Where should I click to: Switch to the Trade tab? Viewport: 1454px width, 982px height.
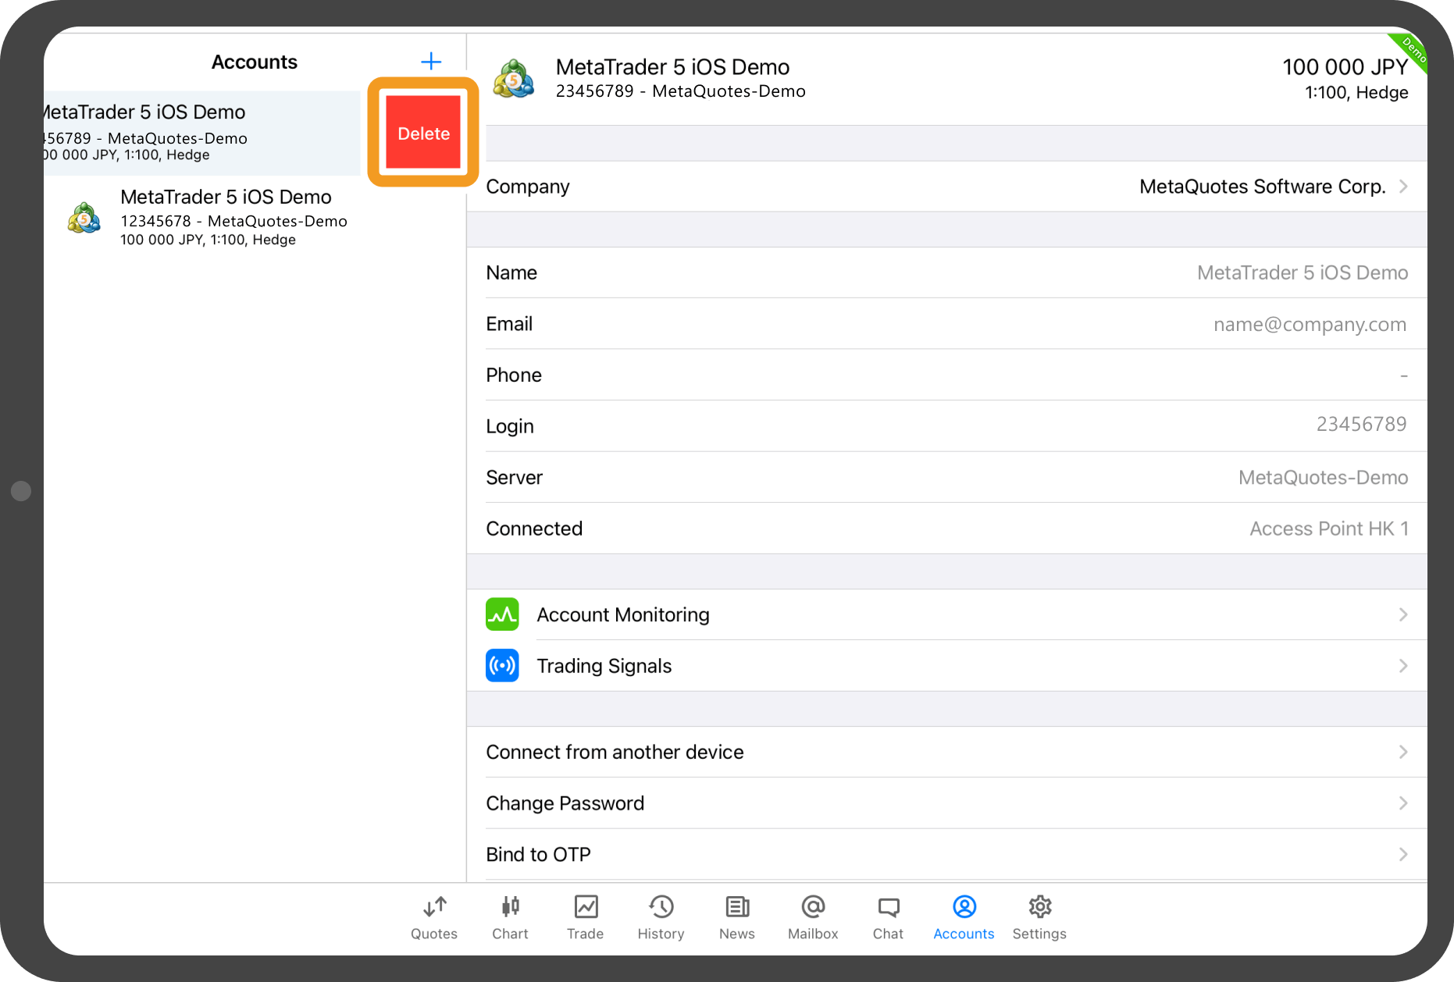[x=585, y=918]
